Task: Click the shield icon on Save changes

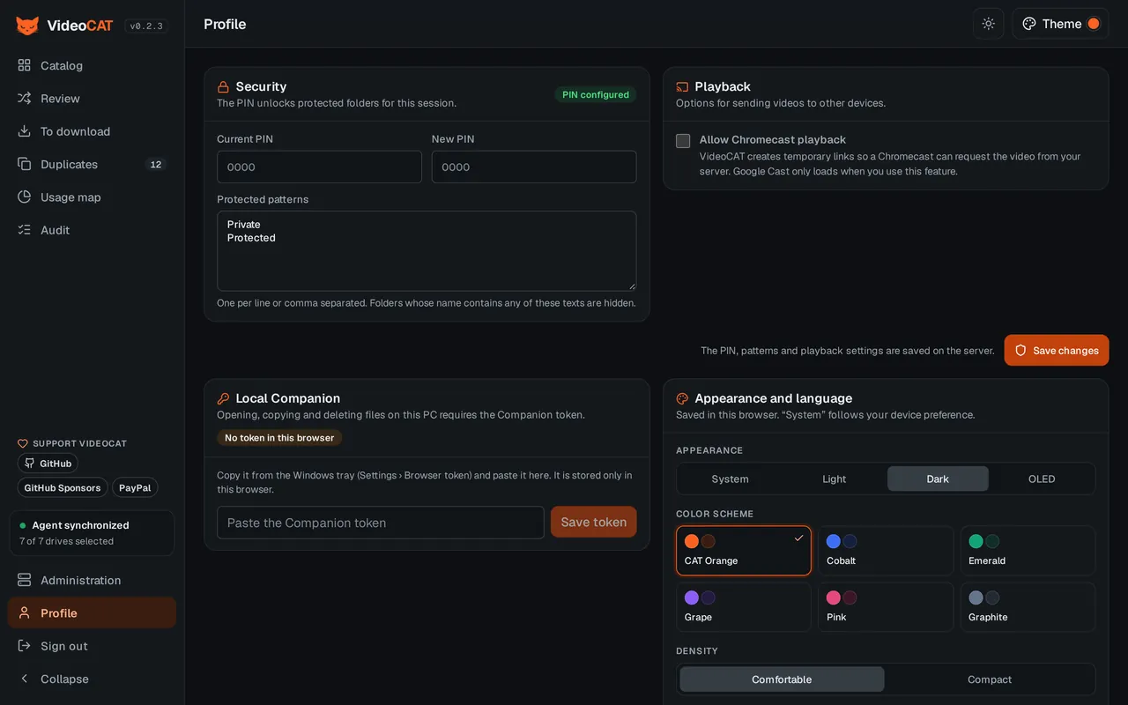Action: (1020, 350)
